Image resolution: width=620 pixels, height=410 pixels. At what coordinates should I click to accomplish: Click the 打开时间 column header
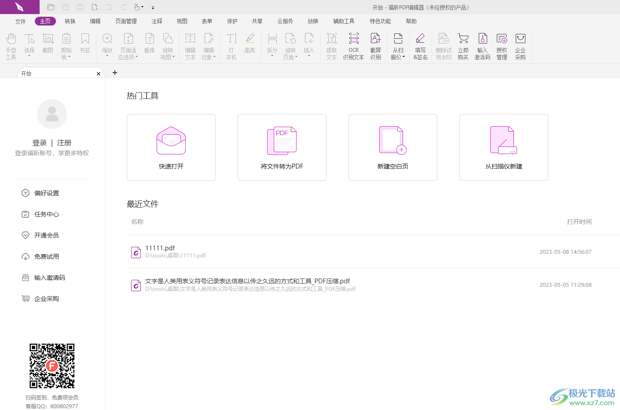click(x=579, y=222)
